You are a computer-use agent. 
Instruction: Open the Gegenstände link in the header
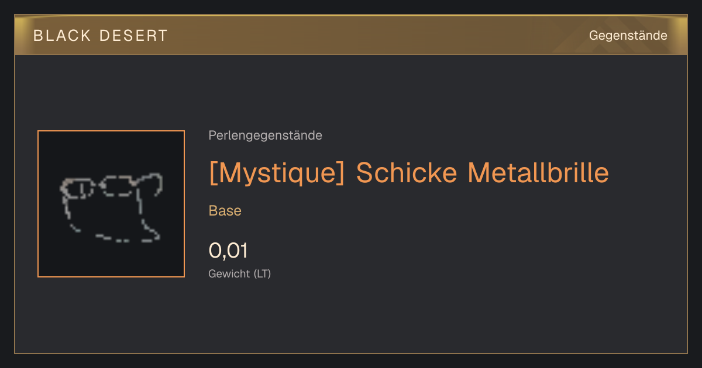(628, 36)
